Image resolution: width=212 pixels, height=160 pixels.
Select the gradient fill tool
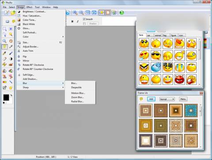[4, 82]
